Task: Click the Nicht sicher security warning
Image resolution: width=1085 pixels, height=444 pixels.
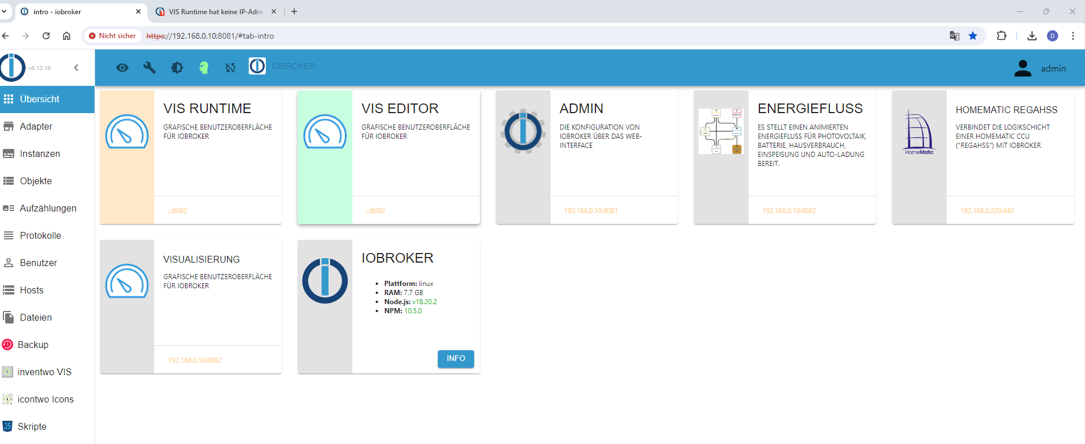Action: coord(112,36)
